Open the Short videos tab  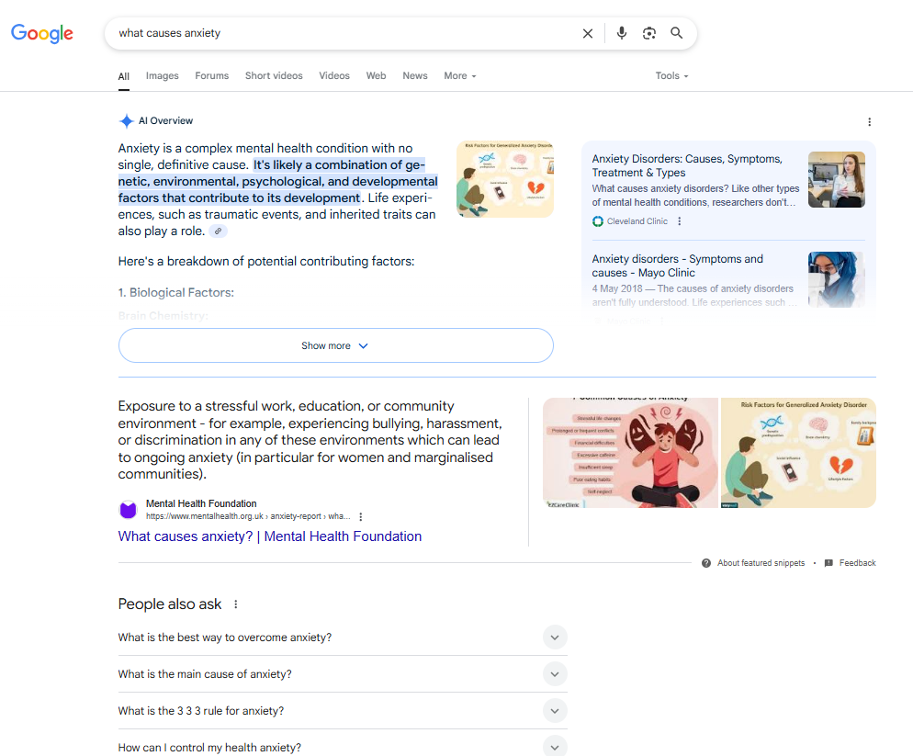pos(274,75)
